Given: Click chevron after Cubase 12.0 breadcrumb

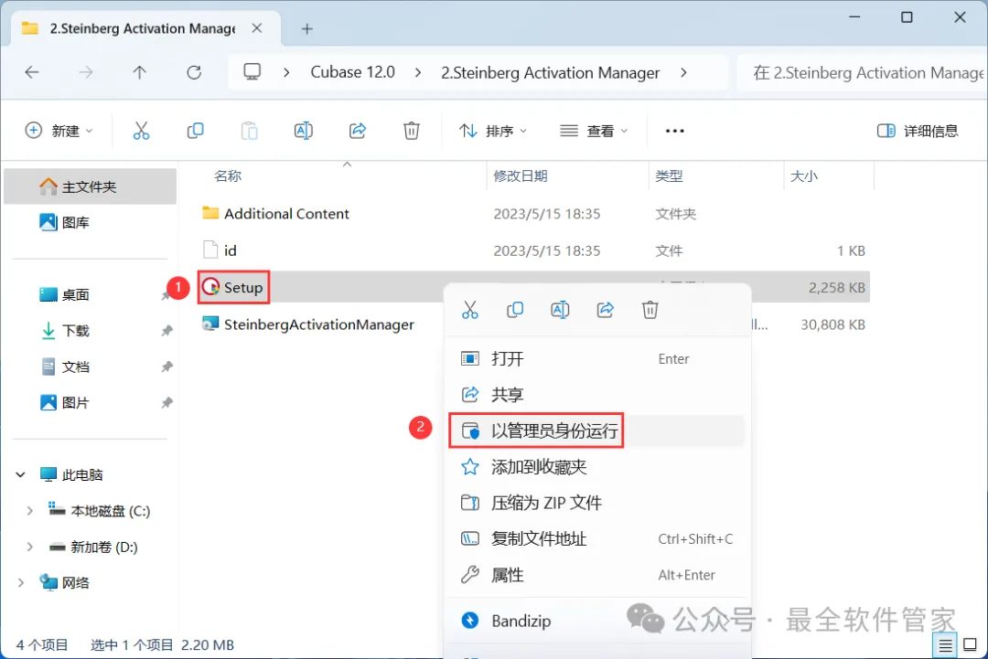Looking at the screenshot, I should coord(418,73).
